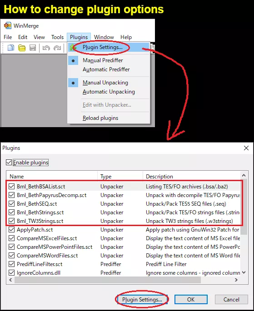Click the OK button

point(191,299)
